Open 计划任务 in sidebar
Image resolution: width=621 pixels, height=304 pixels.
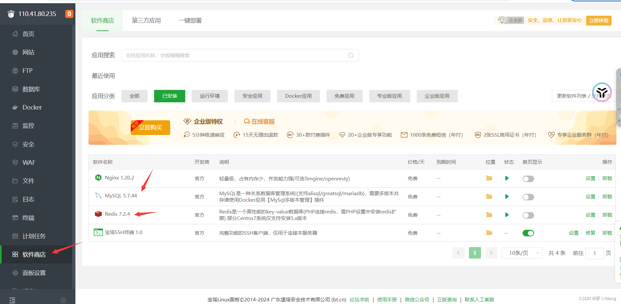36,236
